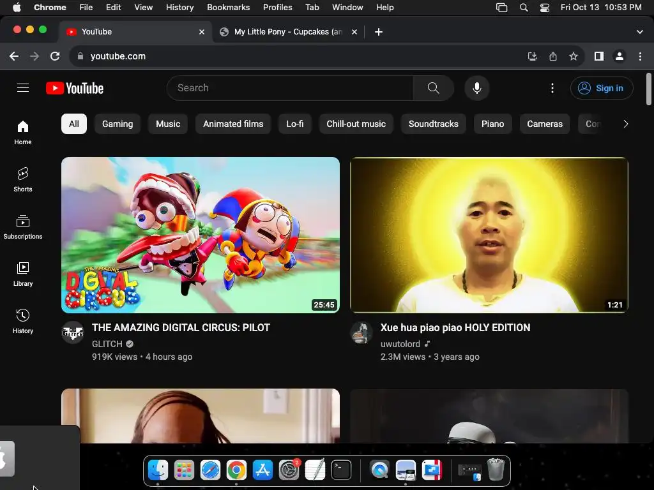Play the Digital Circus video thumbnail
The width and height of the screenshot is (654, 490).
pos(200,235)
